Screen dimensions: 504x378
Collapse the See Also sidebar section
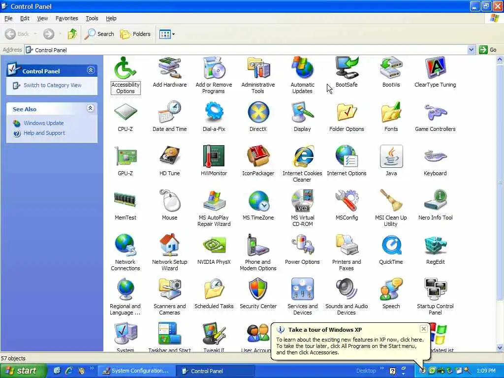click(x=91, y=108)
